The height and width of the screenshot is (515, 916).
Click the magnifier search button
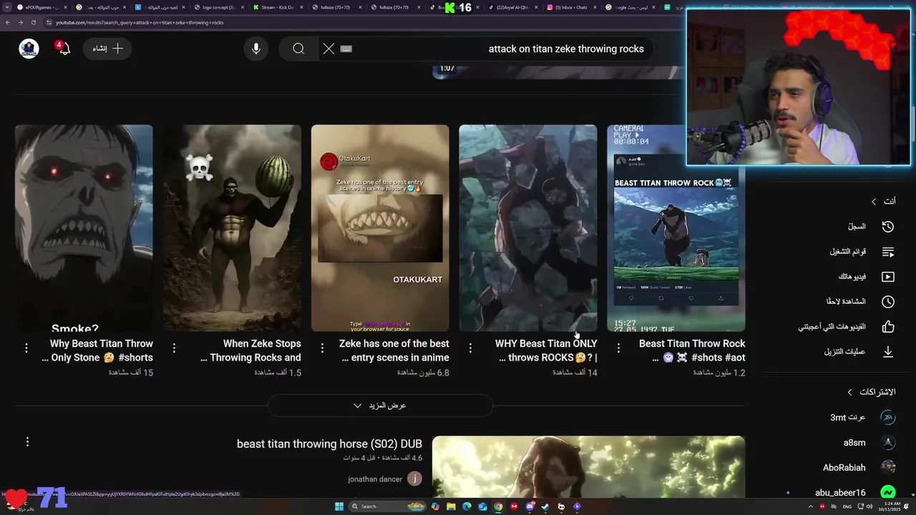pyautogui.click(x=298, y=49)
